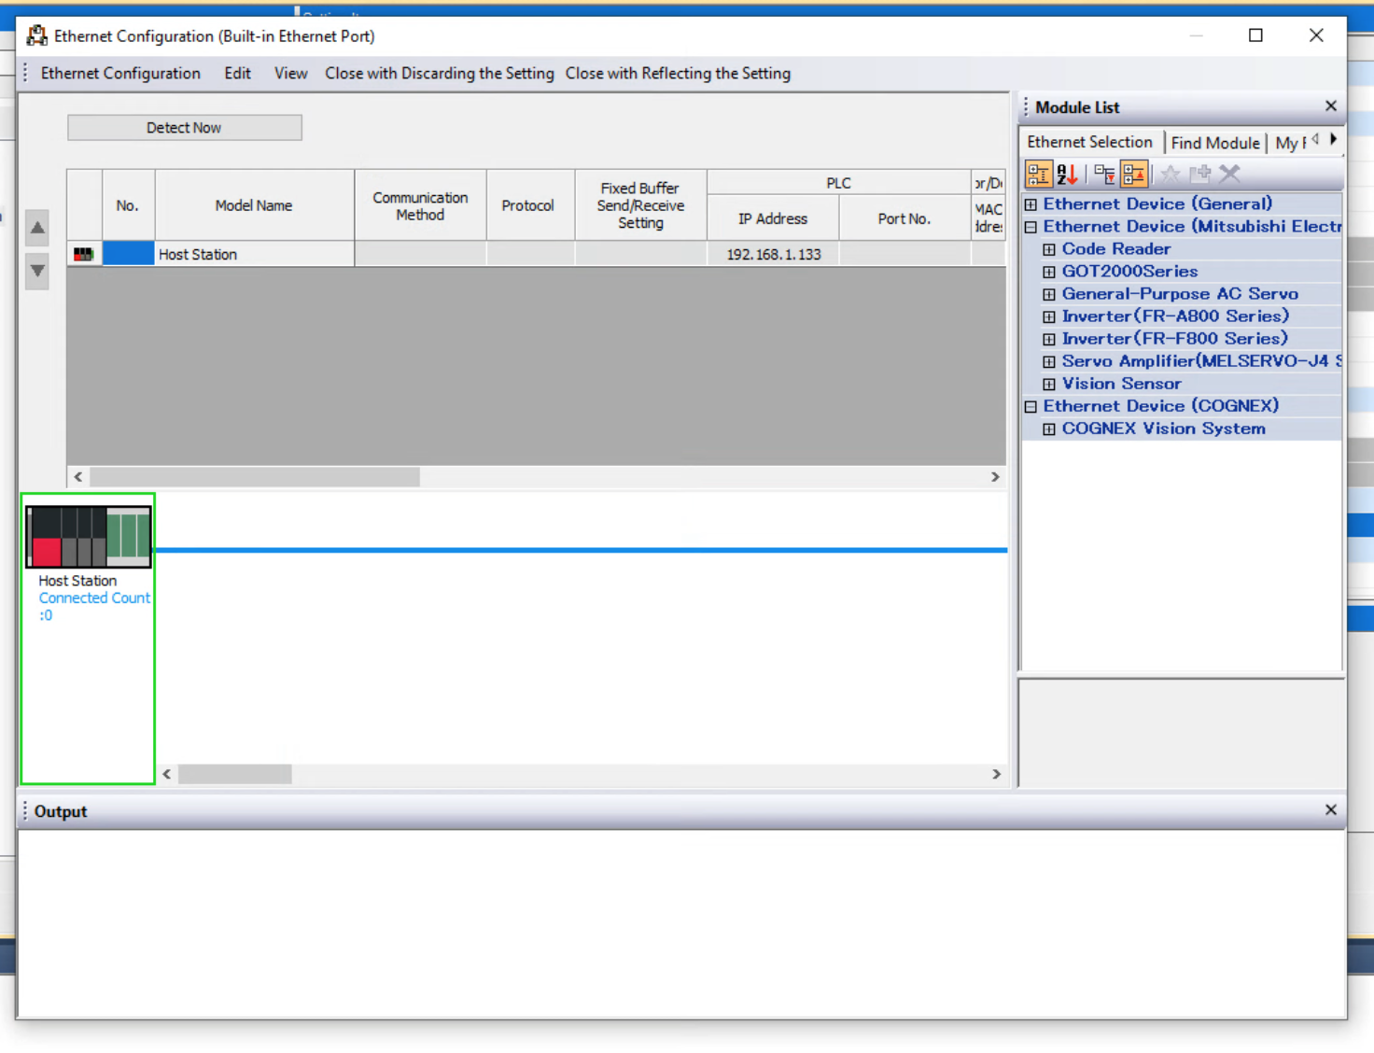Expand the GOT2000Series node

[1049, 272]
